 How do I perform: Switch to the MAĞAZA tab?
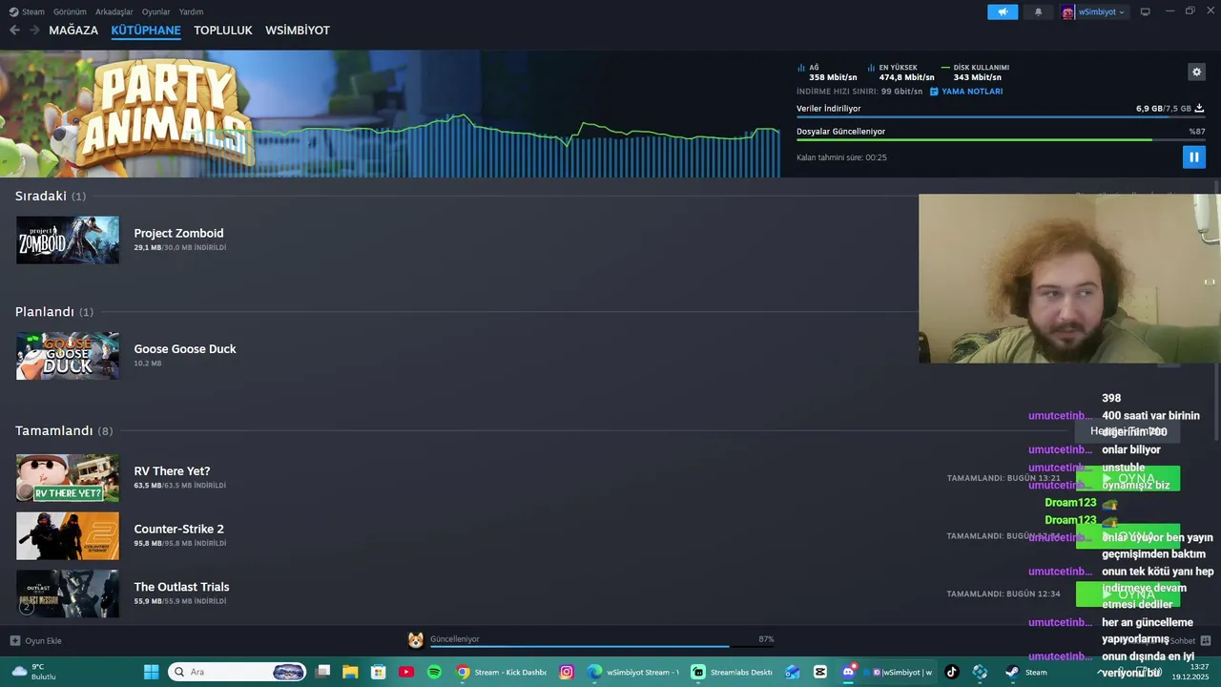[73, 31]
